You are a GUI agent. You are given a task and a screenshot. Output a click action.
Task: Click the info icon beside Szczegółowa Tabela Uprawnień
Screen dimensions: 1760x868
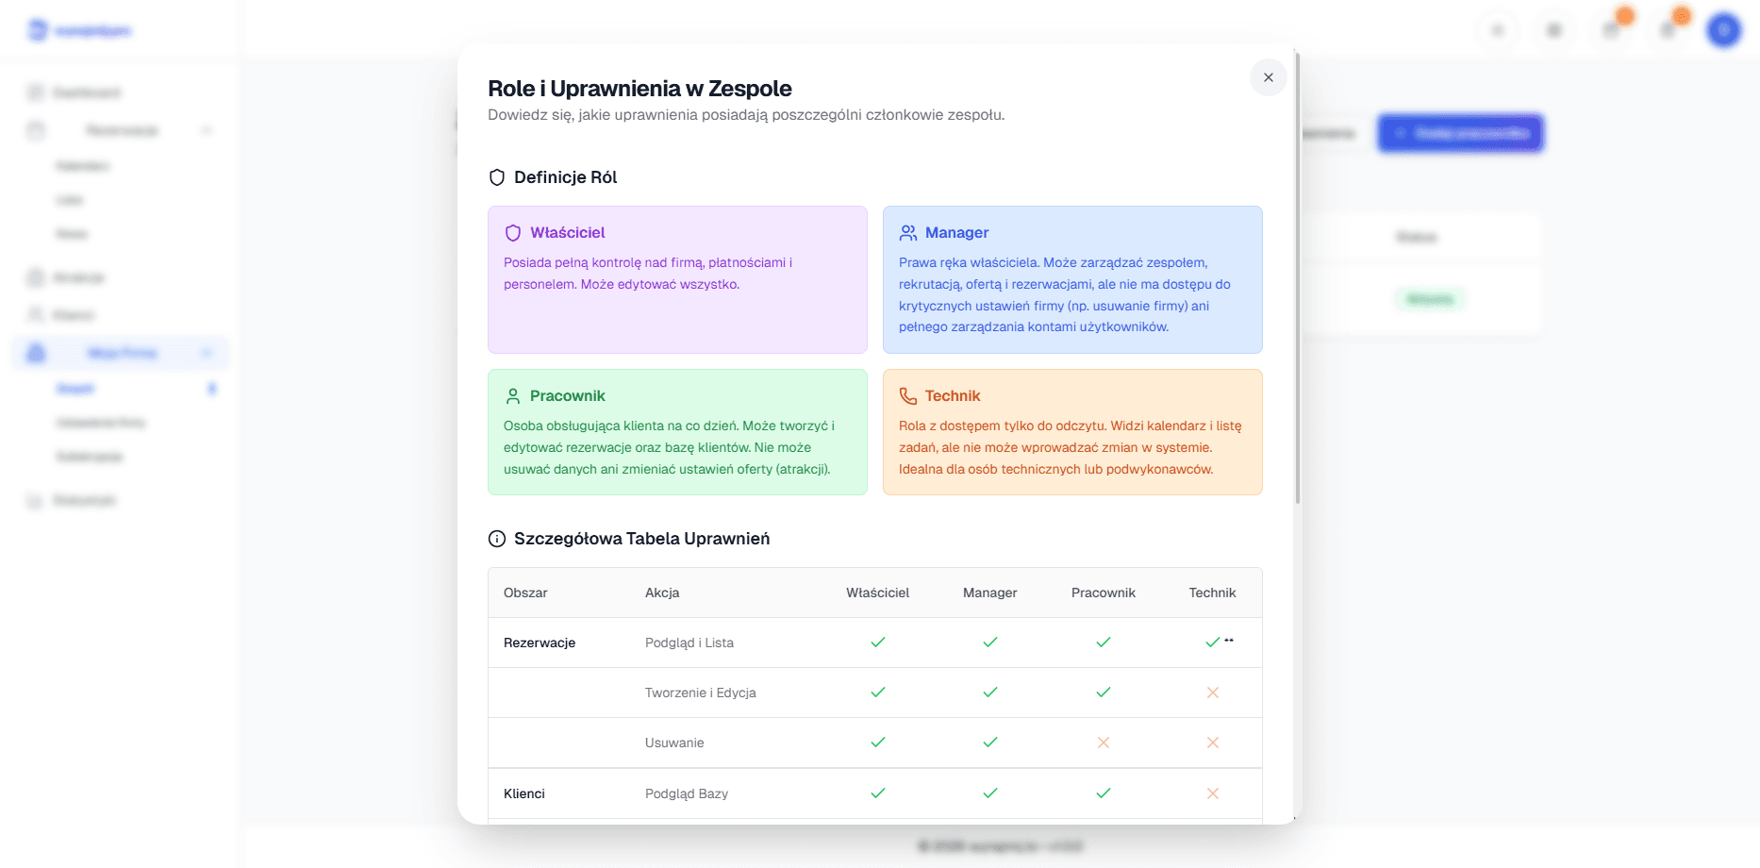[497, 539]
